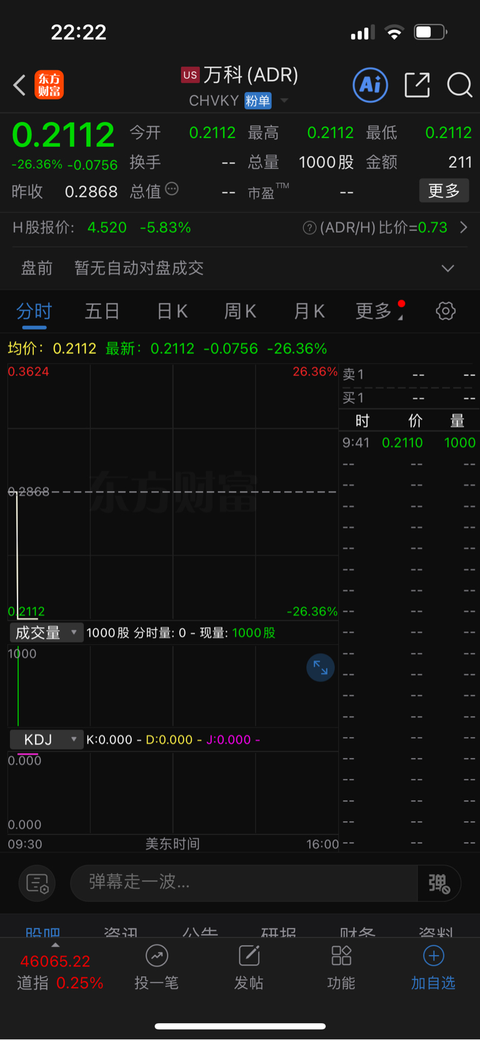The width and height of the screenshot is (480, 1040).
Task: Tap the 投一笔 icon
Action: (x=157, y=956)
